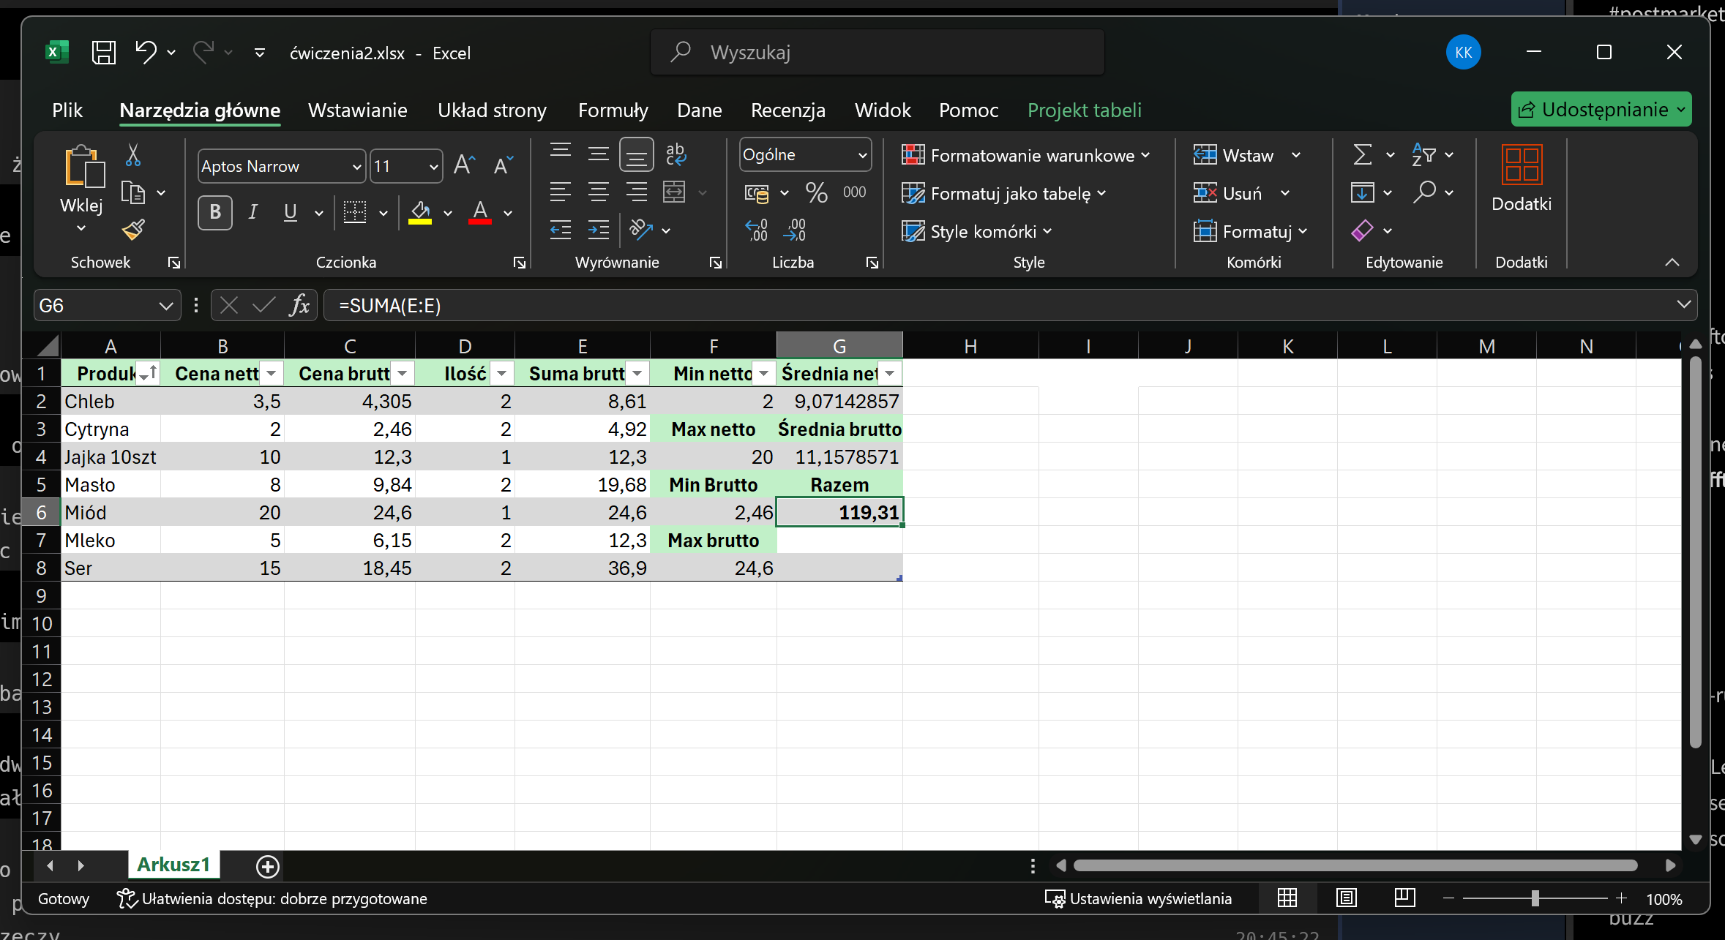Image resolution: width=1725 pixels, height=940 pixels.
Task: Open filter dropdown for Ilość column
Action: pyautogui.click(x=501, y=374)
